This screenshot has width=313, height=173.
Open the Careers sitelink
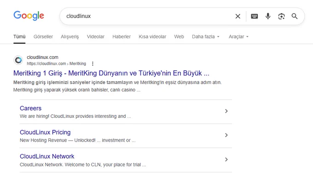(x=30, y=108)
